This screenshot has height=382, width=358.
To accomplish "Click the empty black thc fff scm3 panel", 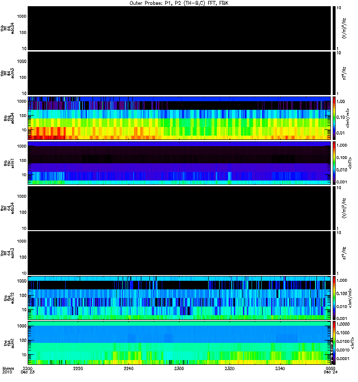I will point(179,254).
